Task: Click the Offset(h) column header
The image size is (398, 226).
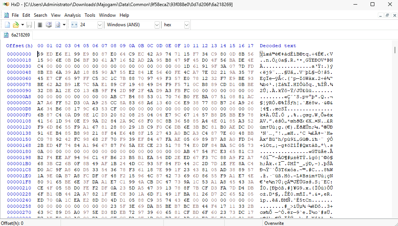Action: (x=20, y=46)
